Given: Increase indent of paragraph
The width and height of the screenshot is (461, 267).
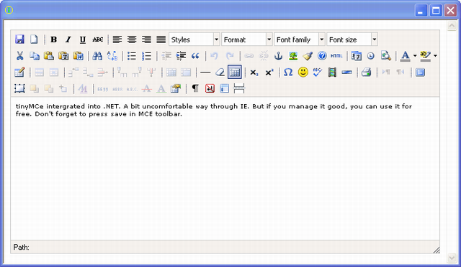Looking at the screenshot, I should tap(181, 56).
